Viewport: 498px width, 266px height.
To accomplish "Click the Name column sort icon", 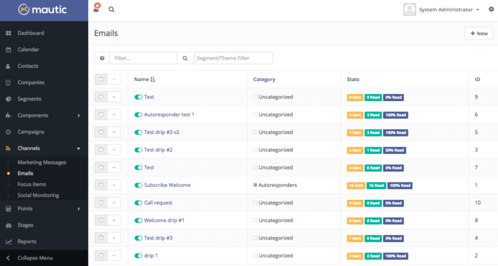I will (x=153, y=80).
